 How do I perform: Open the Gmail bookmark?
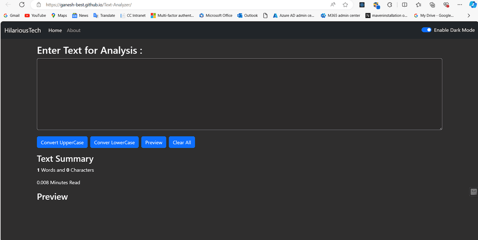[x=12, y=15]
